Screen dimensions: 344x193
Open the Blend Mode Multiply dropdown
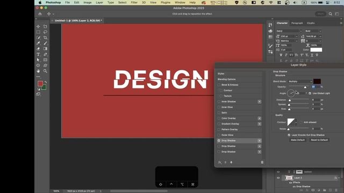[x=300, y=81]
